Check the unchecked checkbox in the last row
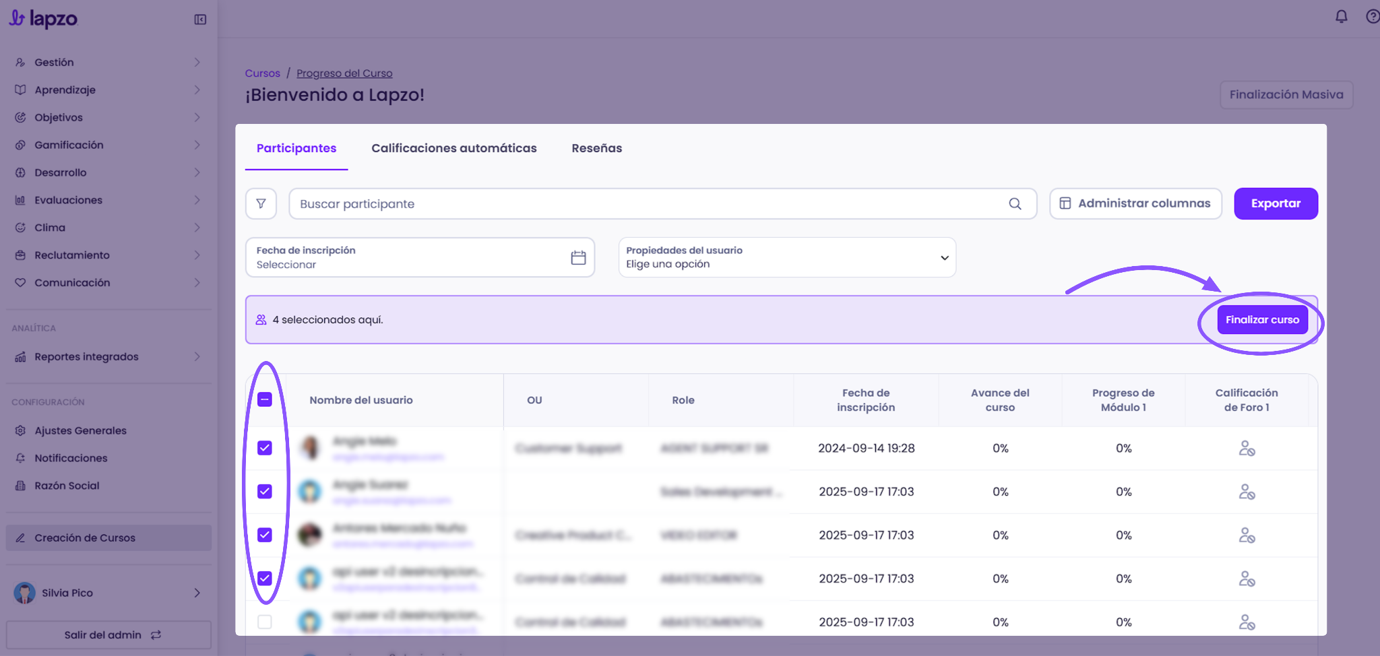1380x656 pixels. (x=265, y=622)
